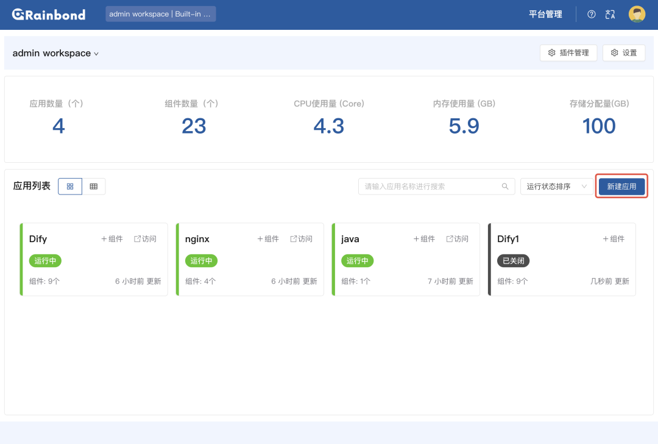Click the 组件数量 value 23
This screenshot has height=444, width=658.
(194, 126)
